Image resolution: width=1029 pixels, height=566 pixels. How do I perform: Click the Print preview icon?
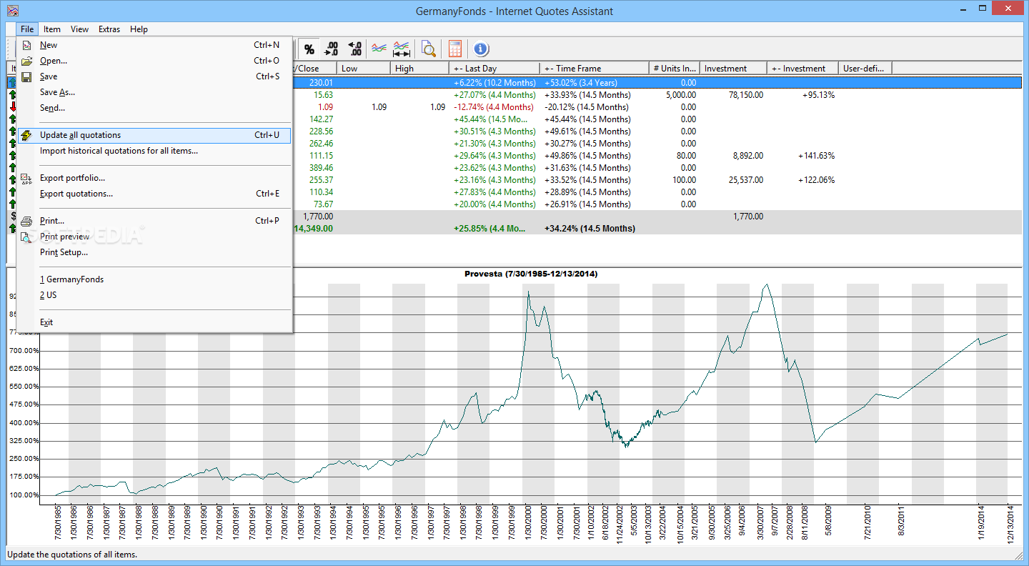26,237
